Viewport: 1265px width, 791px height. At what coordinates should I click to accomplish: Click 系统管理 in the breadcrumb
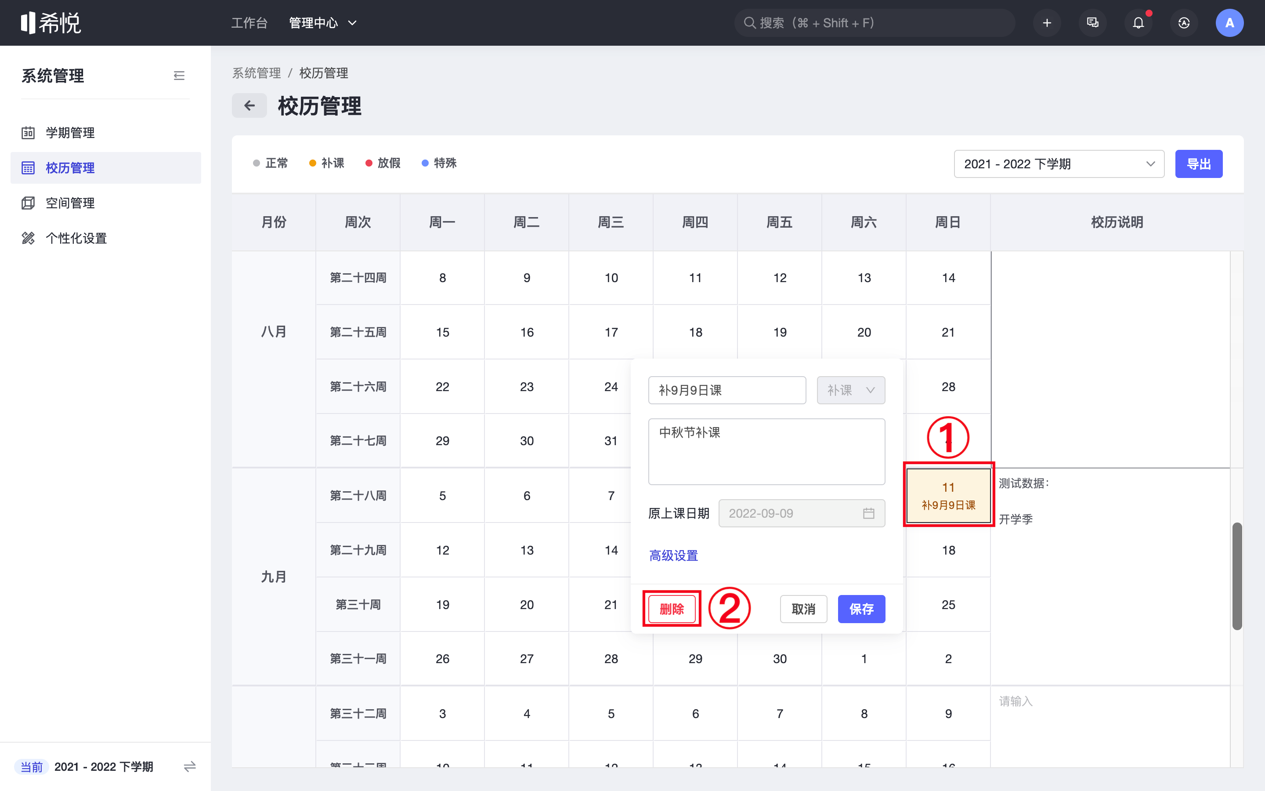click(256, 73)
